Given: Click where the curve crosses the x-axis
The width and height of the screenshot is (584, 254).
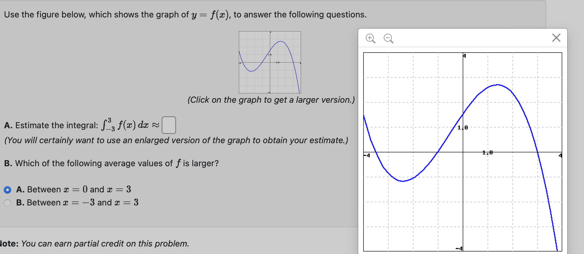Looking at the screenshot, I should (438, 153).
